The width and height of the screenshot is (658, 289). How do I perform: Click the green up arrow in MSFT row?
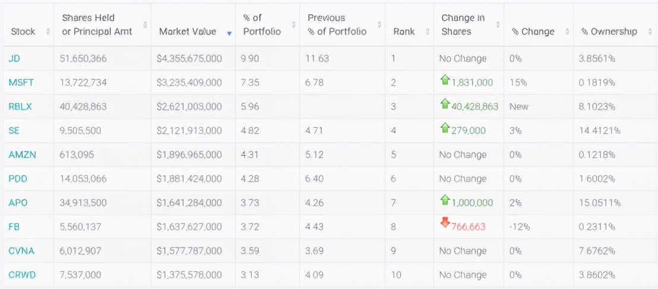coord(445,81)
